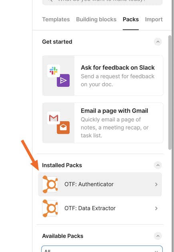
Task: Click the purple send arrow icon
Action: (x=63, y=80)
